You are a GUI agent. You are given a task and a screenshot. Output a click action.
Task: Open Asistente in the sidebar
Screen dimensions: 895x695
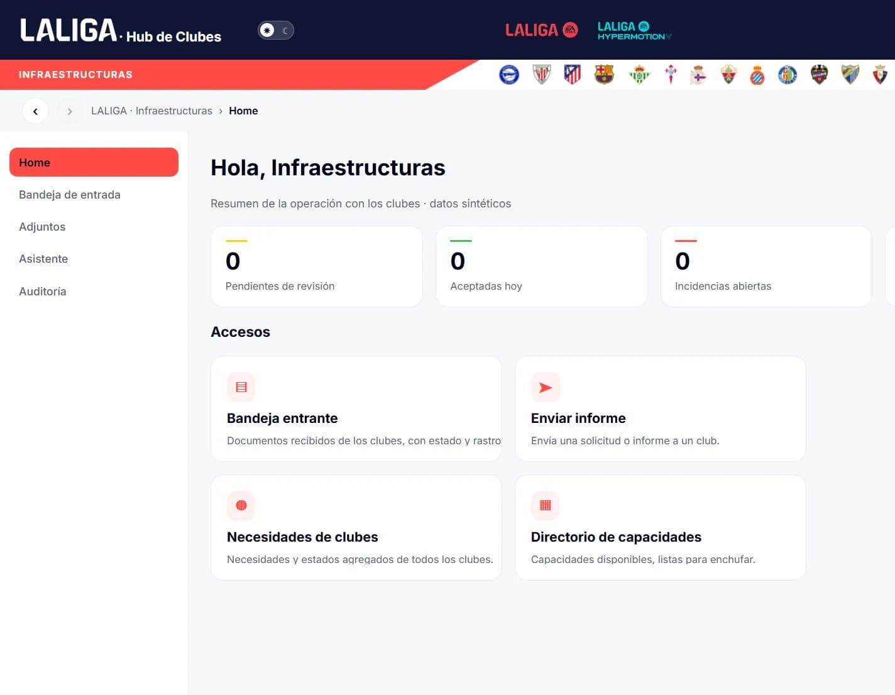(94, 259)
